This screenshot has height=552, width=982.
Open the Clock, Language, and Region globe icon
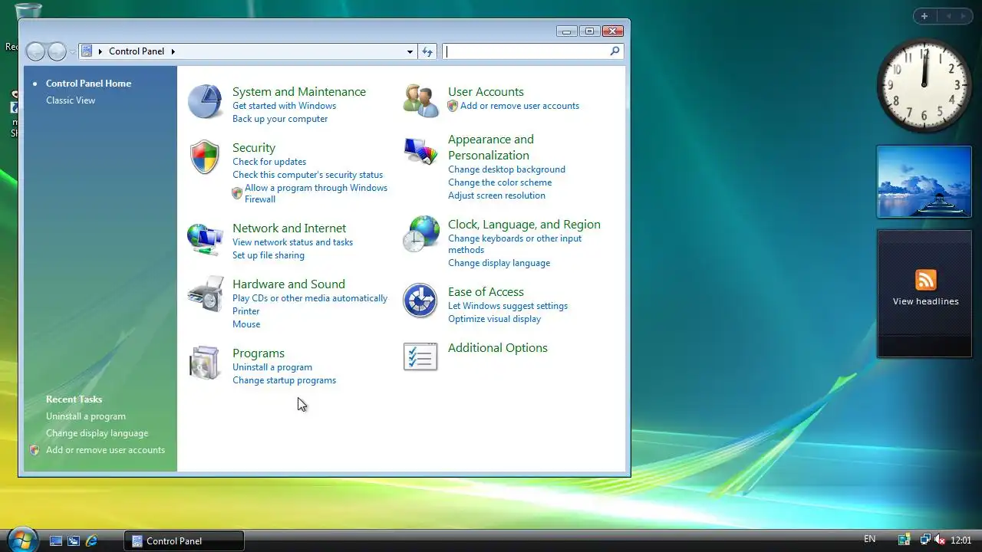(x=421, y=234)
